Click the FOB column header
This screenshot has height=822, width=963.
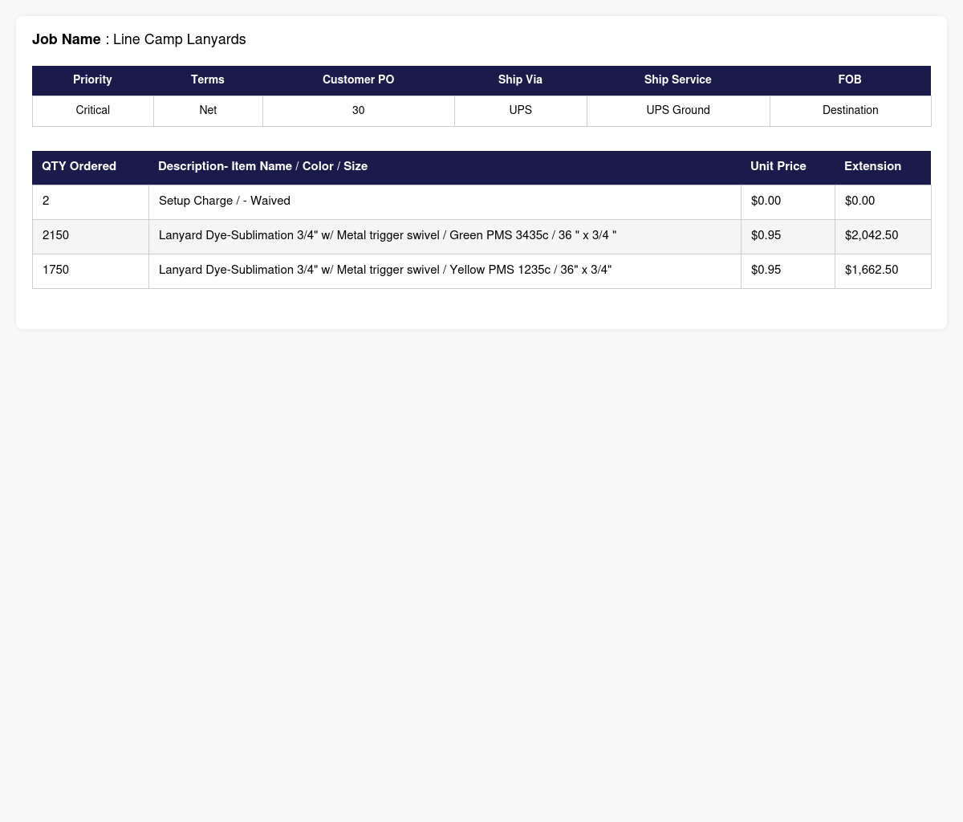850,80
